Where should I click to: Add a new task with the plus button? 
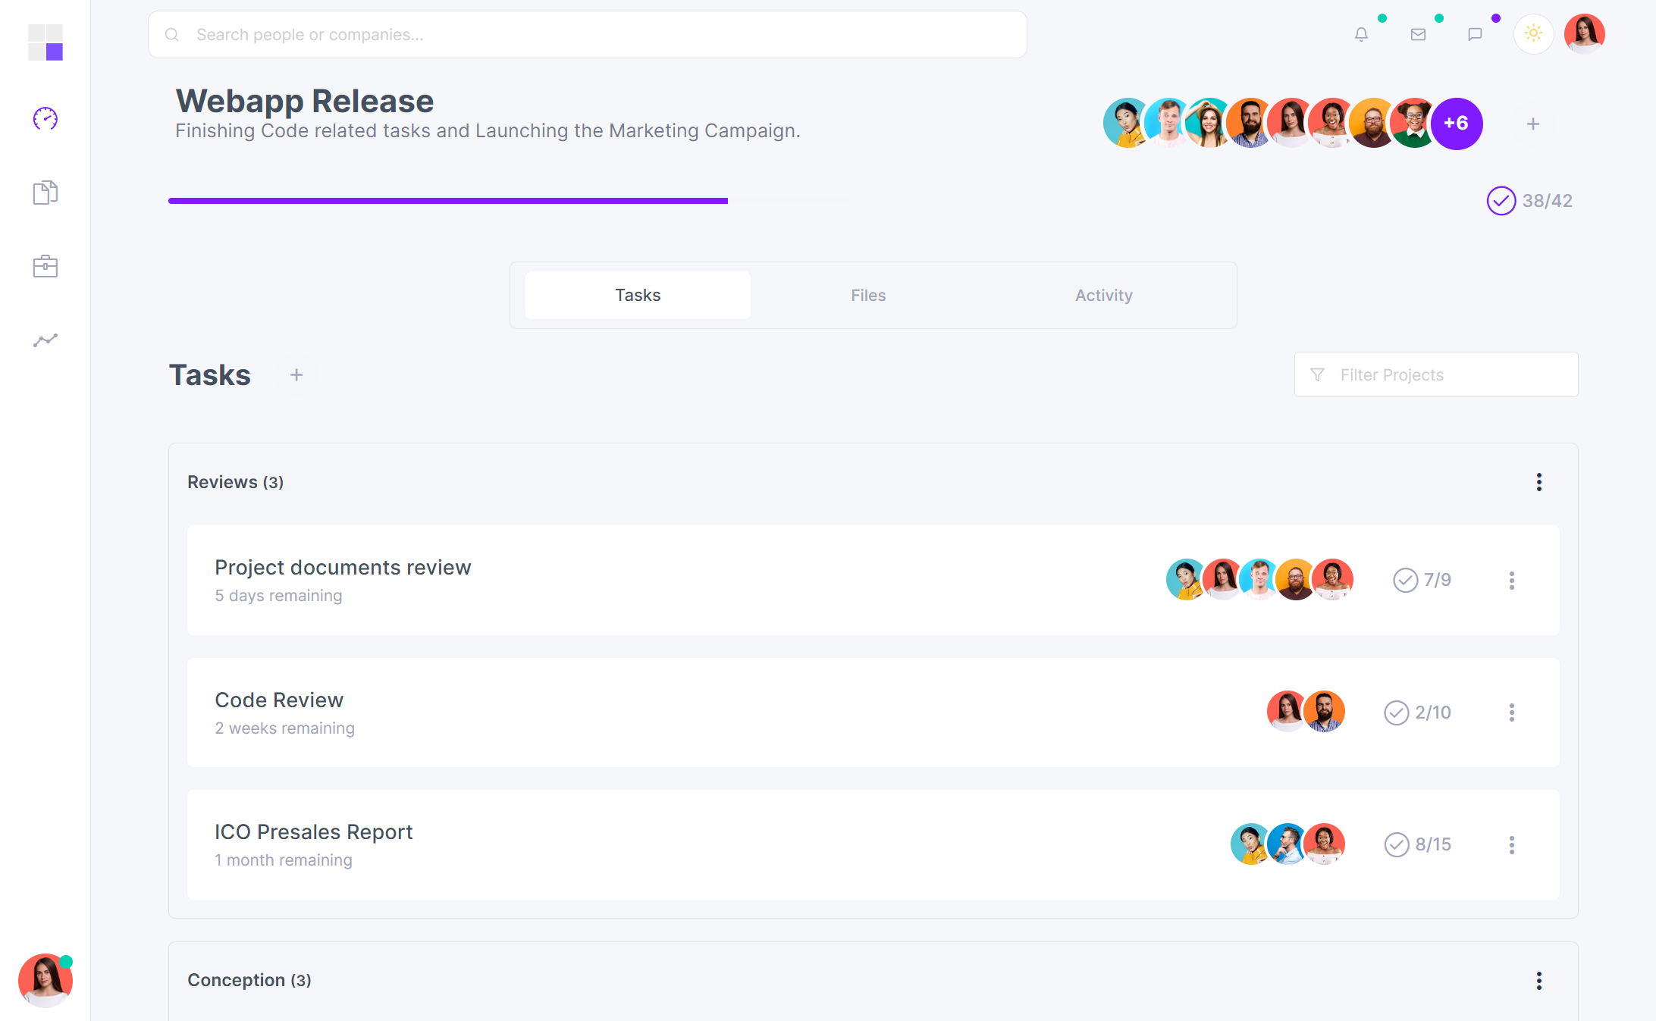pos(296,374)
